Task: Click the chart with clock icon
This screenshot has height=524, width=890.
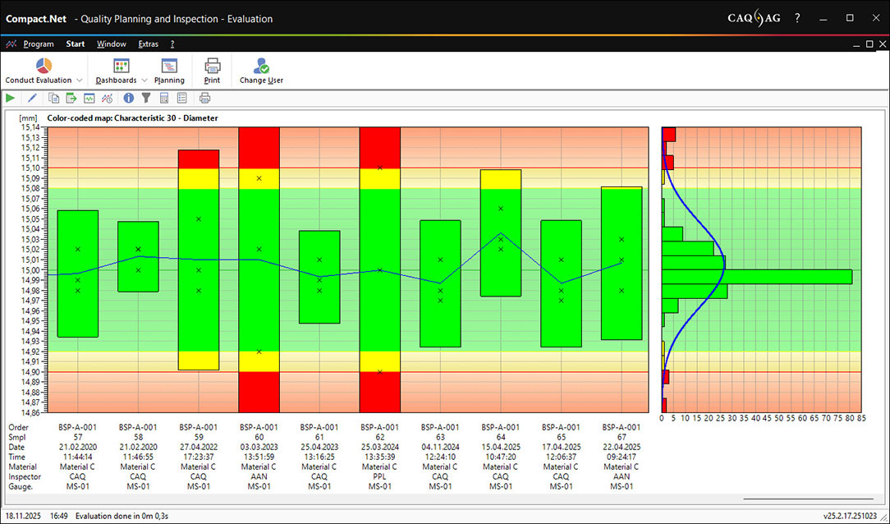Action: pyautogui.click(x=107, y=99)
